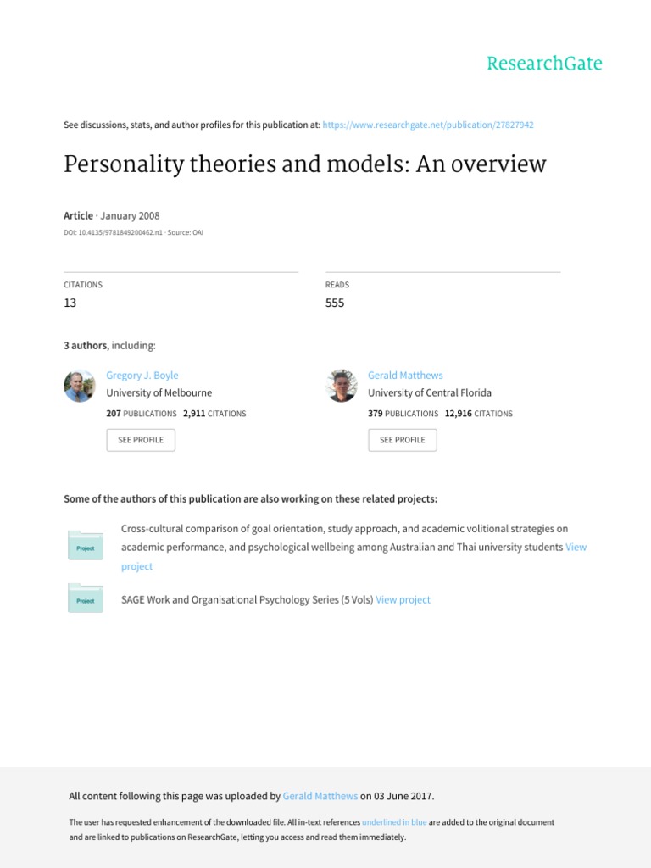Click the 13 citations count
This screenshot has width=651, height=868.
point(70,303)
